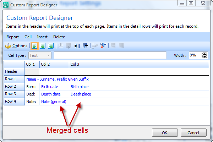This screenshot has height=142, width=213.
Task: Select the Header row label
Action: click(14, 71)
